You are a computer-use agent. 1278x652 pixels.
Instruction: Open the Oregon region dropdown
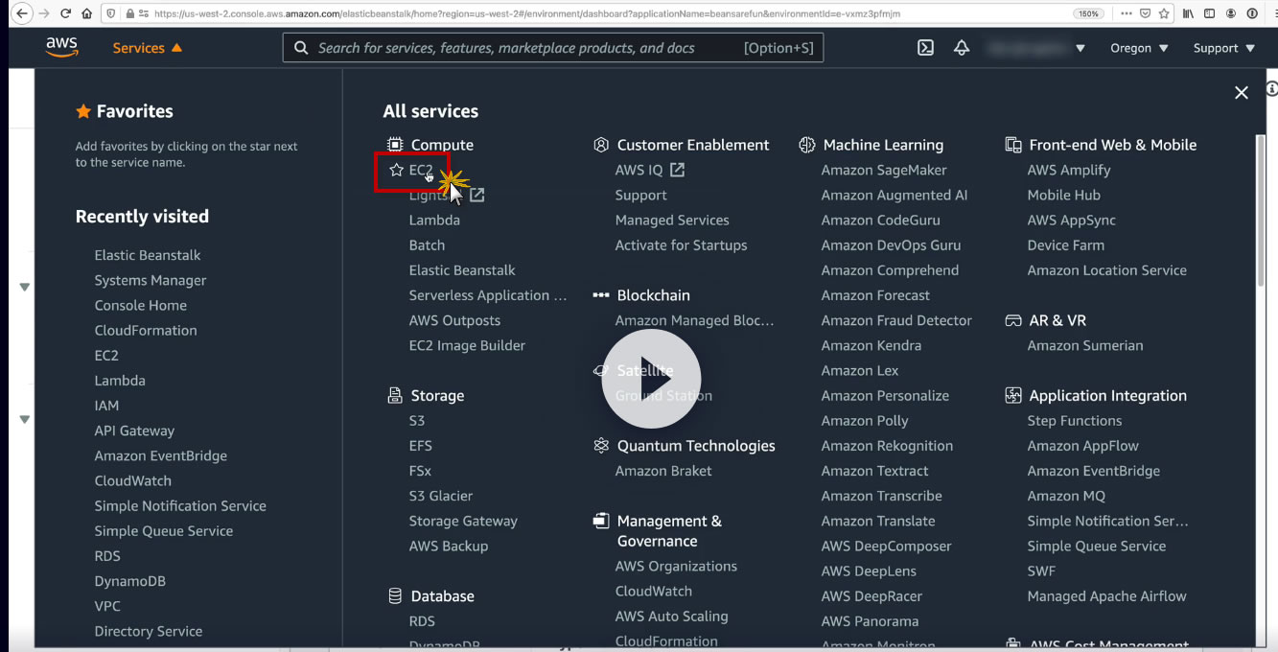1139,48
